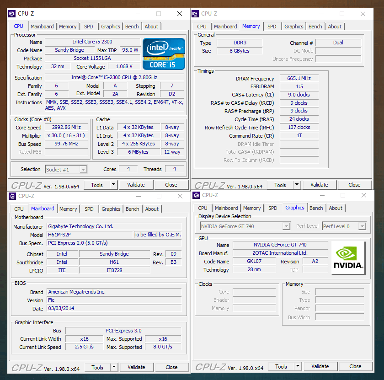Switch to the About tab in the Mainboard tab window
The width and height of the screenshot is (384, 380).
tap(152, 209)
